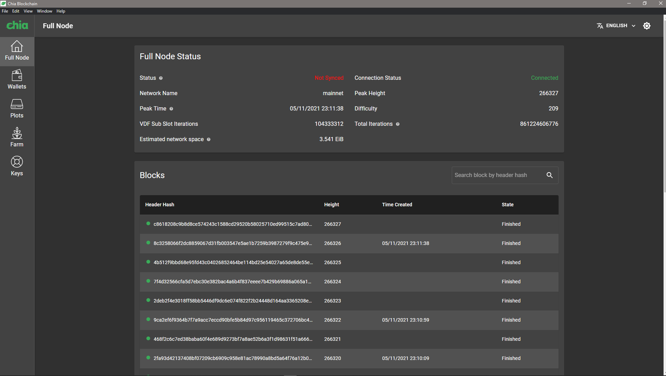The height and width of the screenshot is (376, 666).
Task: Open the Full Node sidebar section
Action: tap(17, 51)
